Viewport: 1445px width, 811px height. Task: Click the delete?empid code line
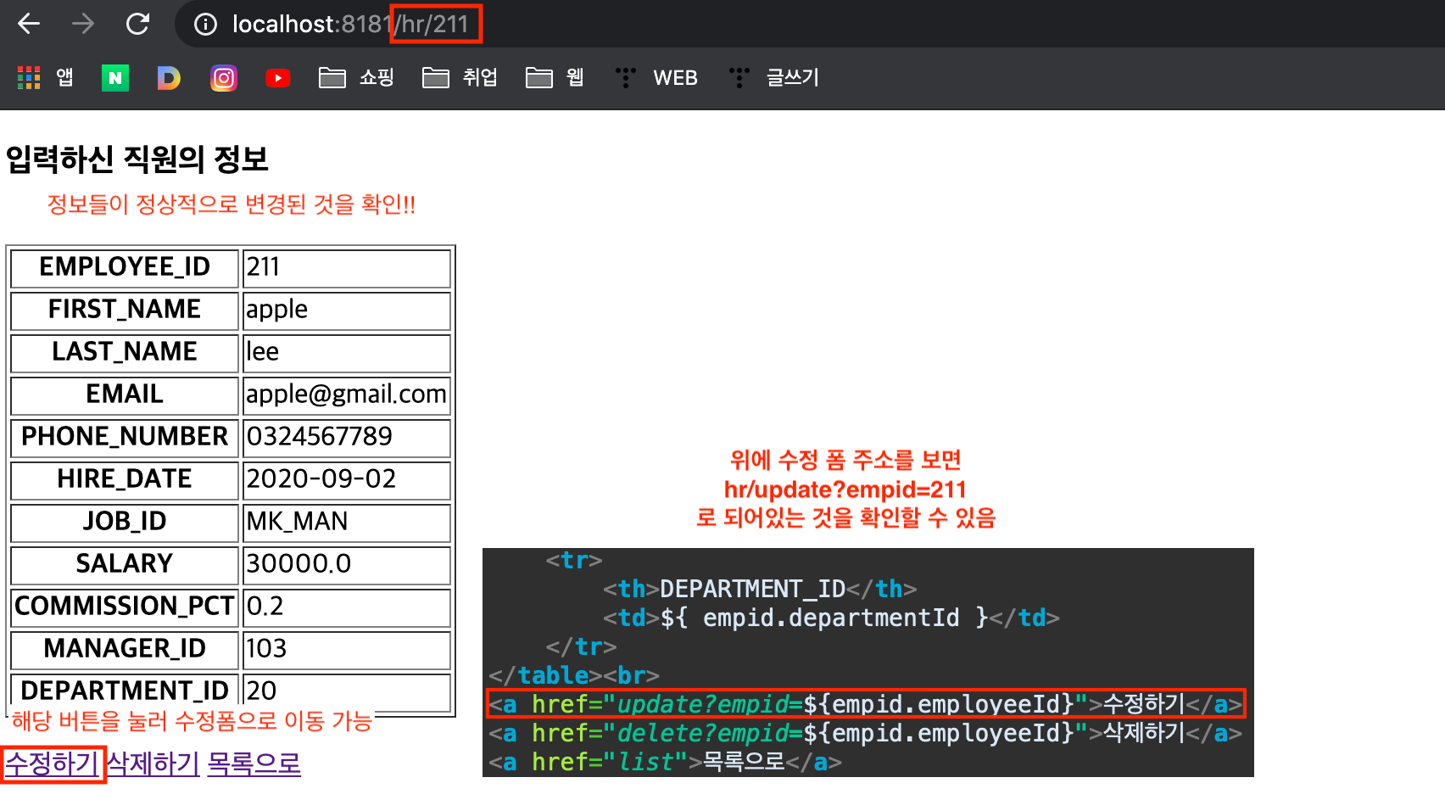click(866, 733)
